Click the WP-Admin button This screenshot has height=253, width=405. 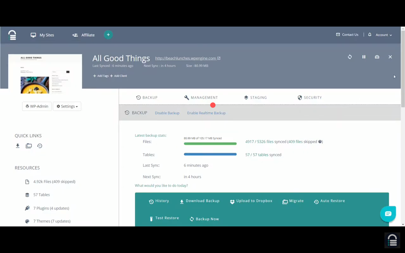(x=37, y=106)
